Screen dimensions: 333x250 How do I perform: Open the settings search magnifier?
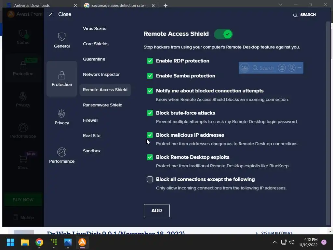coord(295,15)
